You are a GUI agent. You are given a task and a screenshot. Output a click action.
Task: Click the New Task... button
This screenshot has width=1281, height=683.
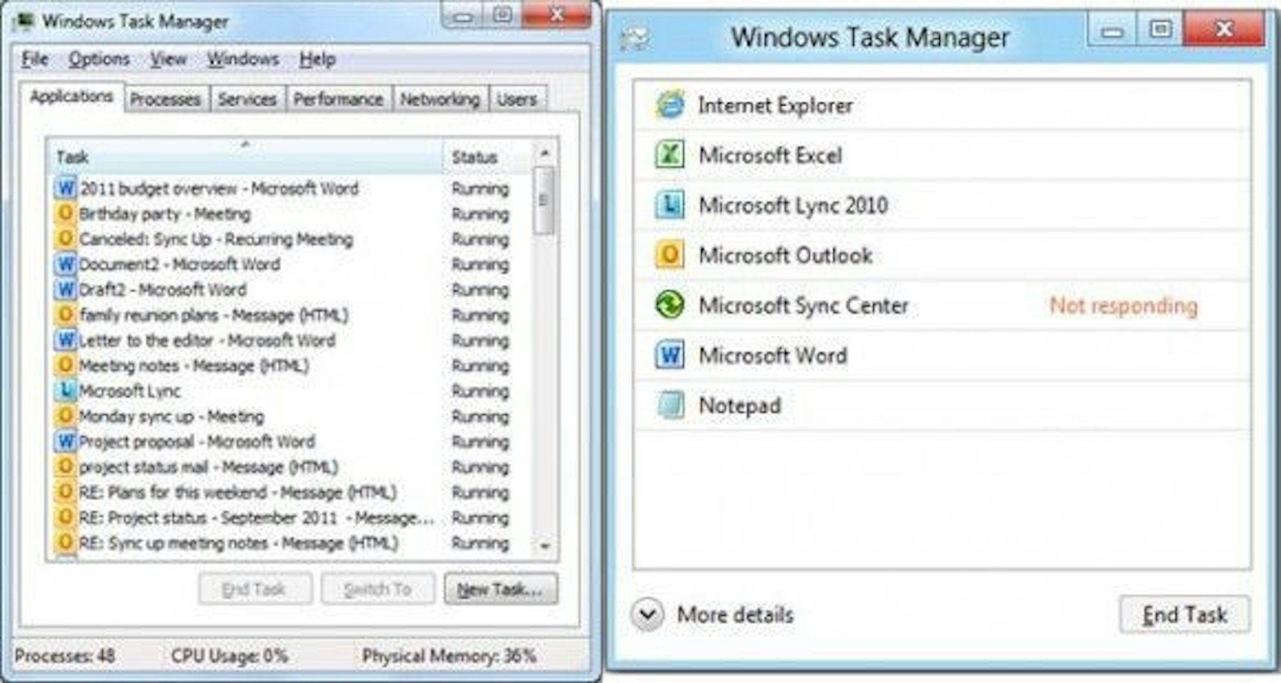tap(501, 589)
